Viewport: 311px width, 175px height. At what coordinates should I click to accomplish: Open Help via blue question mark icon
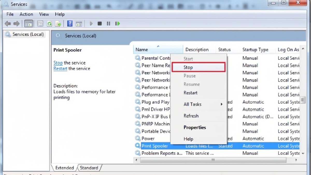(x=70, y=24)
